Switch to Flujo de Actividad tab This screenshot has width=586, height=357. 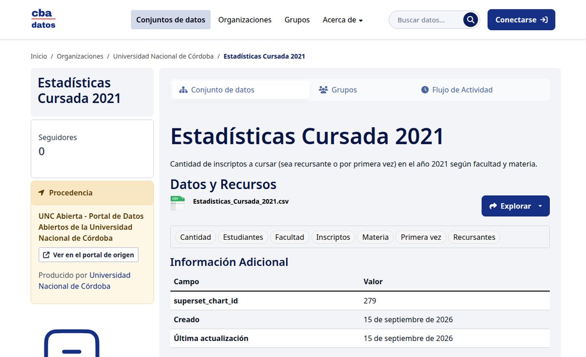[457, 90]
